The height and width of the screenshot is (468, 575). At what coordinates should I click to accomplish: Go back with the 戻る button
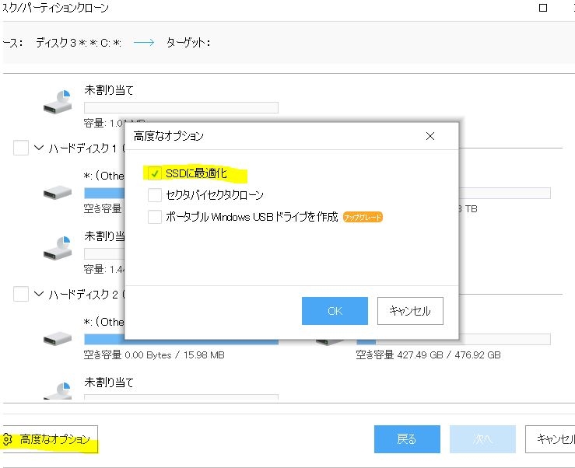pos(407,439)
